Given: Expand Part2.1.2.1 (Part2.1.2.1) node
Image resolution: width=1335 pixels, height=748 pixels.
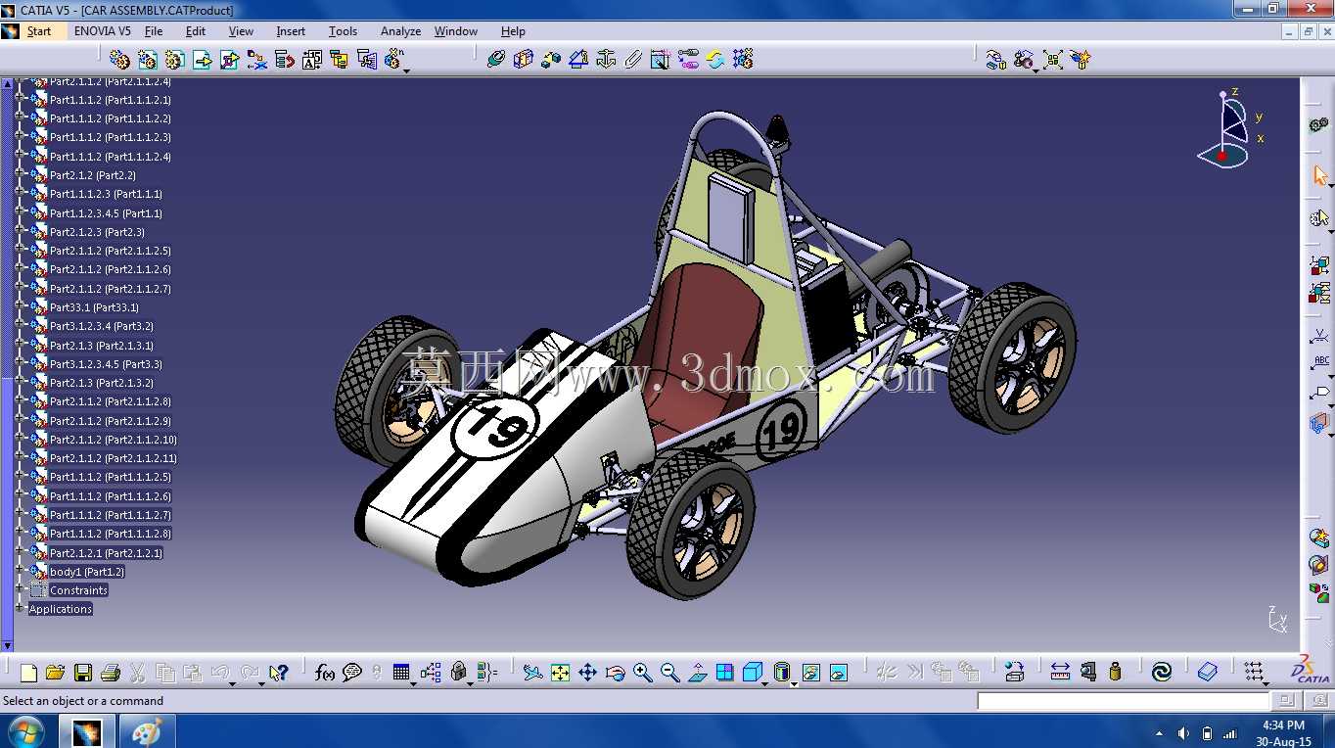Looking at the screenshot, I should pyautogui.click(x=20, y=552).
